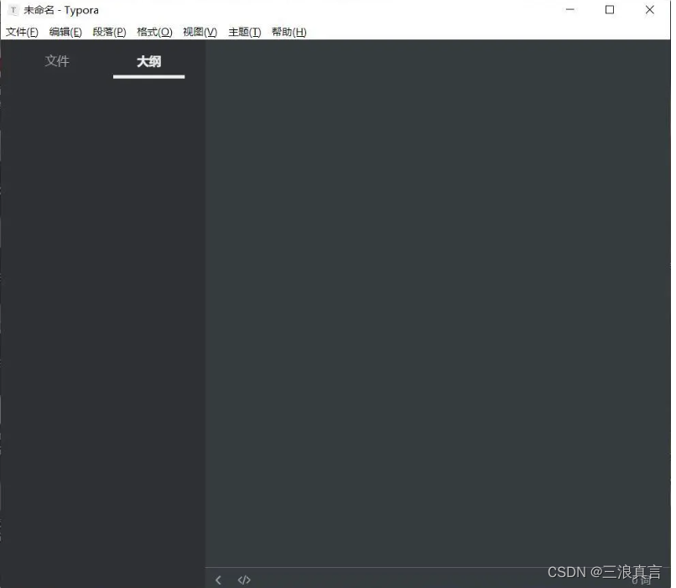Open the 主题(T) menu
Viewport: 676px width, 588px height.
pos(244,32)
